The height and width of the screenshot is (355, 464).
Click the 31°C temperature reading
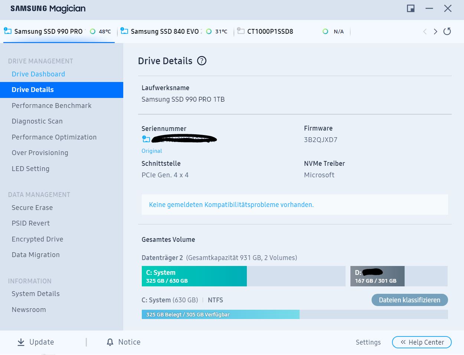click(x=221, y=32)
